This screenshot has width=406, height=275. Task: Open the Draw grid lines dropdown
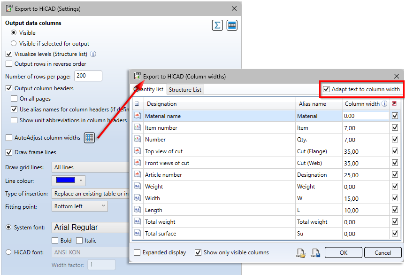[91, 167]
